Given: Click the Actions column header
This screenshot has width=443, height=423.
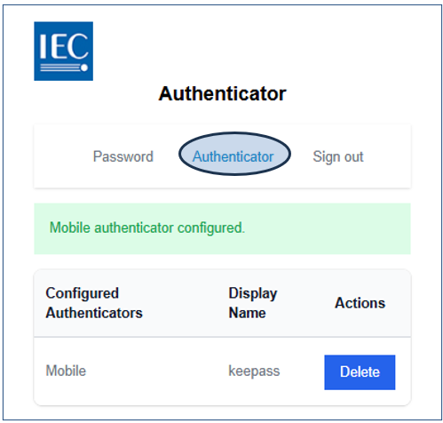Looking at the screenshot, I should (360, 303).
